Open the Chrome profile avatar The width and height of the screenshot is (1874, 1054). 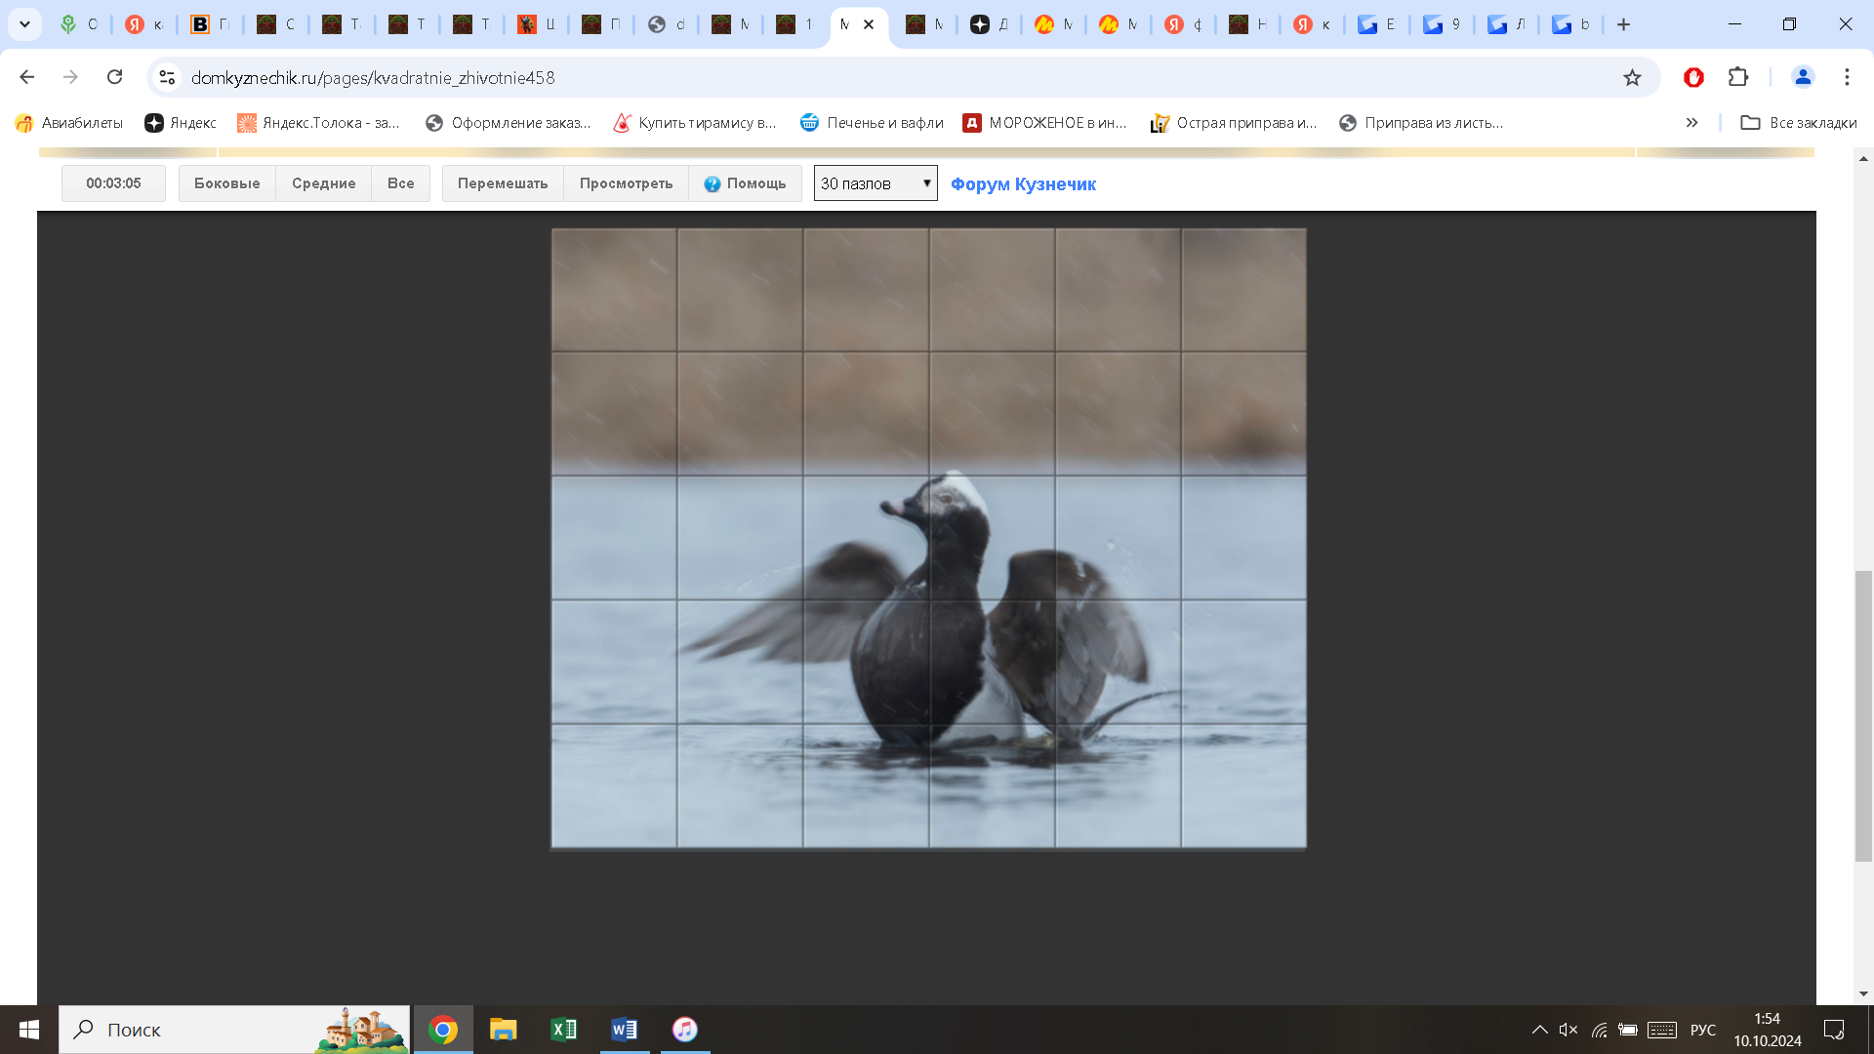[1803, 77]
